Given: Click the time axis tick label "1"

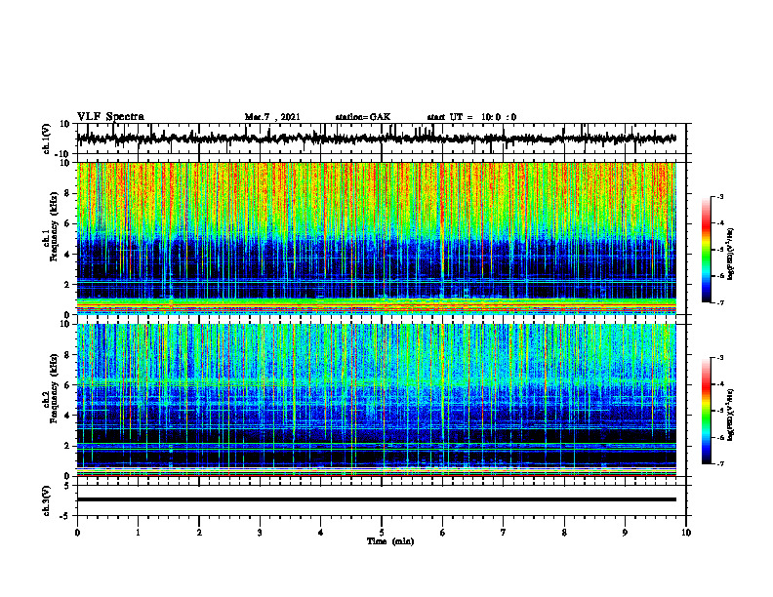Looking at the screenshot, I should click(x=138, y=533).
